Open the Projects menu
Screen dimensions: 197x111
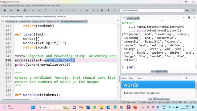(42, 6)
